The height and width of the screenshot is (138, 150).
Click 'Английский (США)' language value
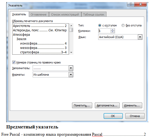[111, 37]
